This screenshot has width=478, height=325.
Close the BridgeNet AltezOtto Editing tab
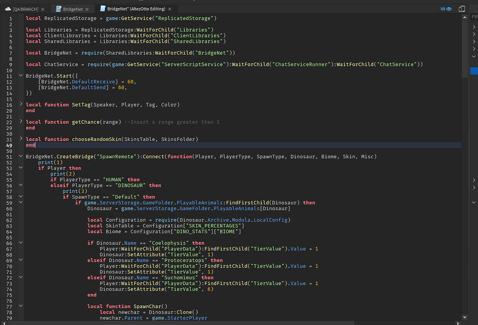coord(170,9)
